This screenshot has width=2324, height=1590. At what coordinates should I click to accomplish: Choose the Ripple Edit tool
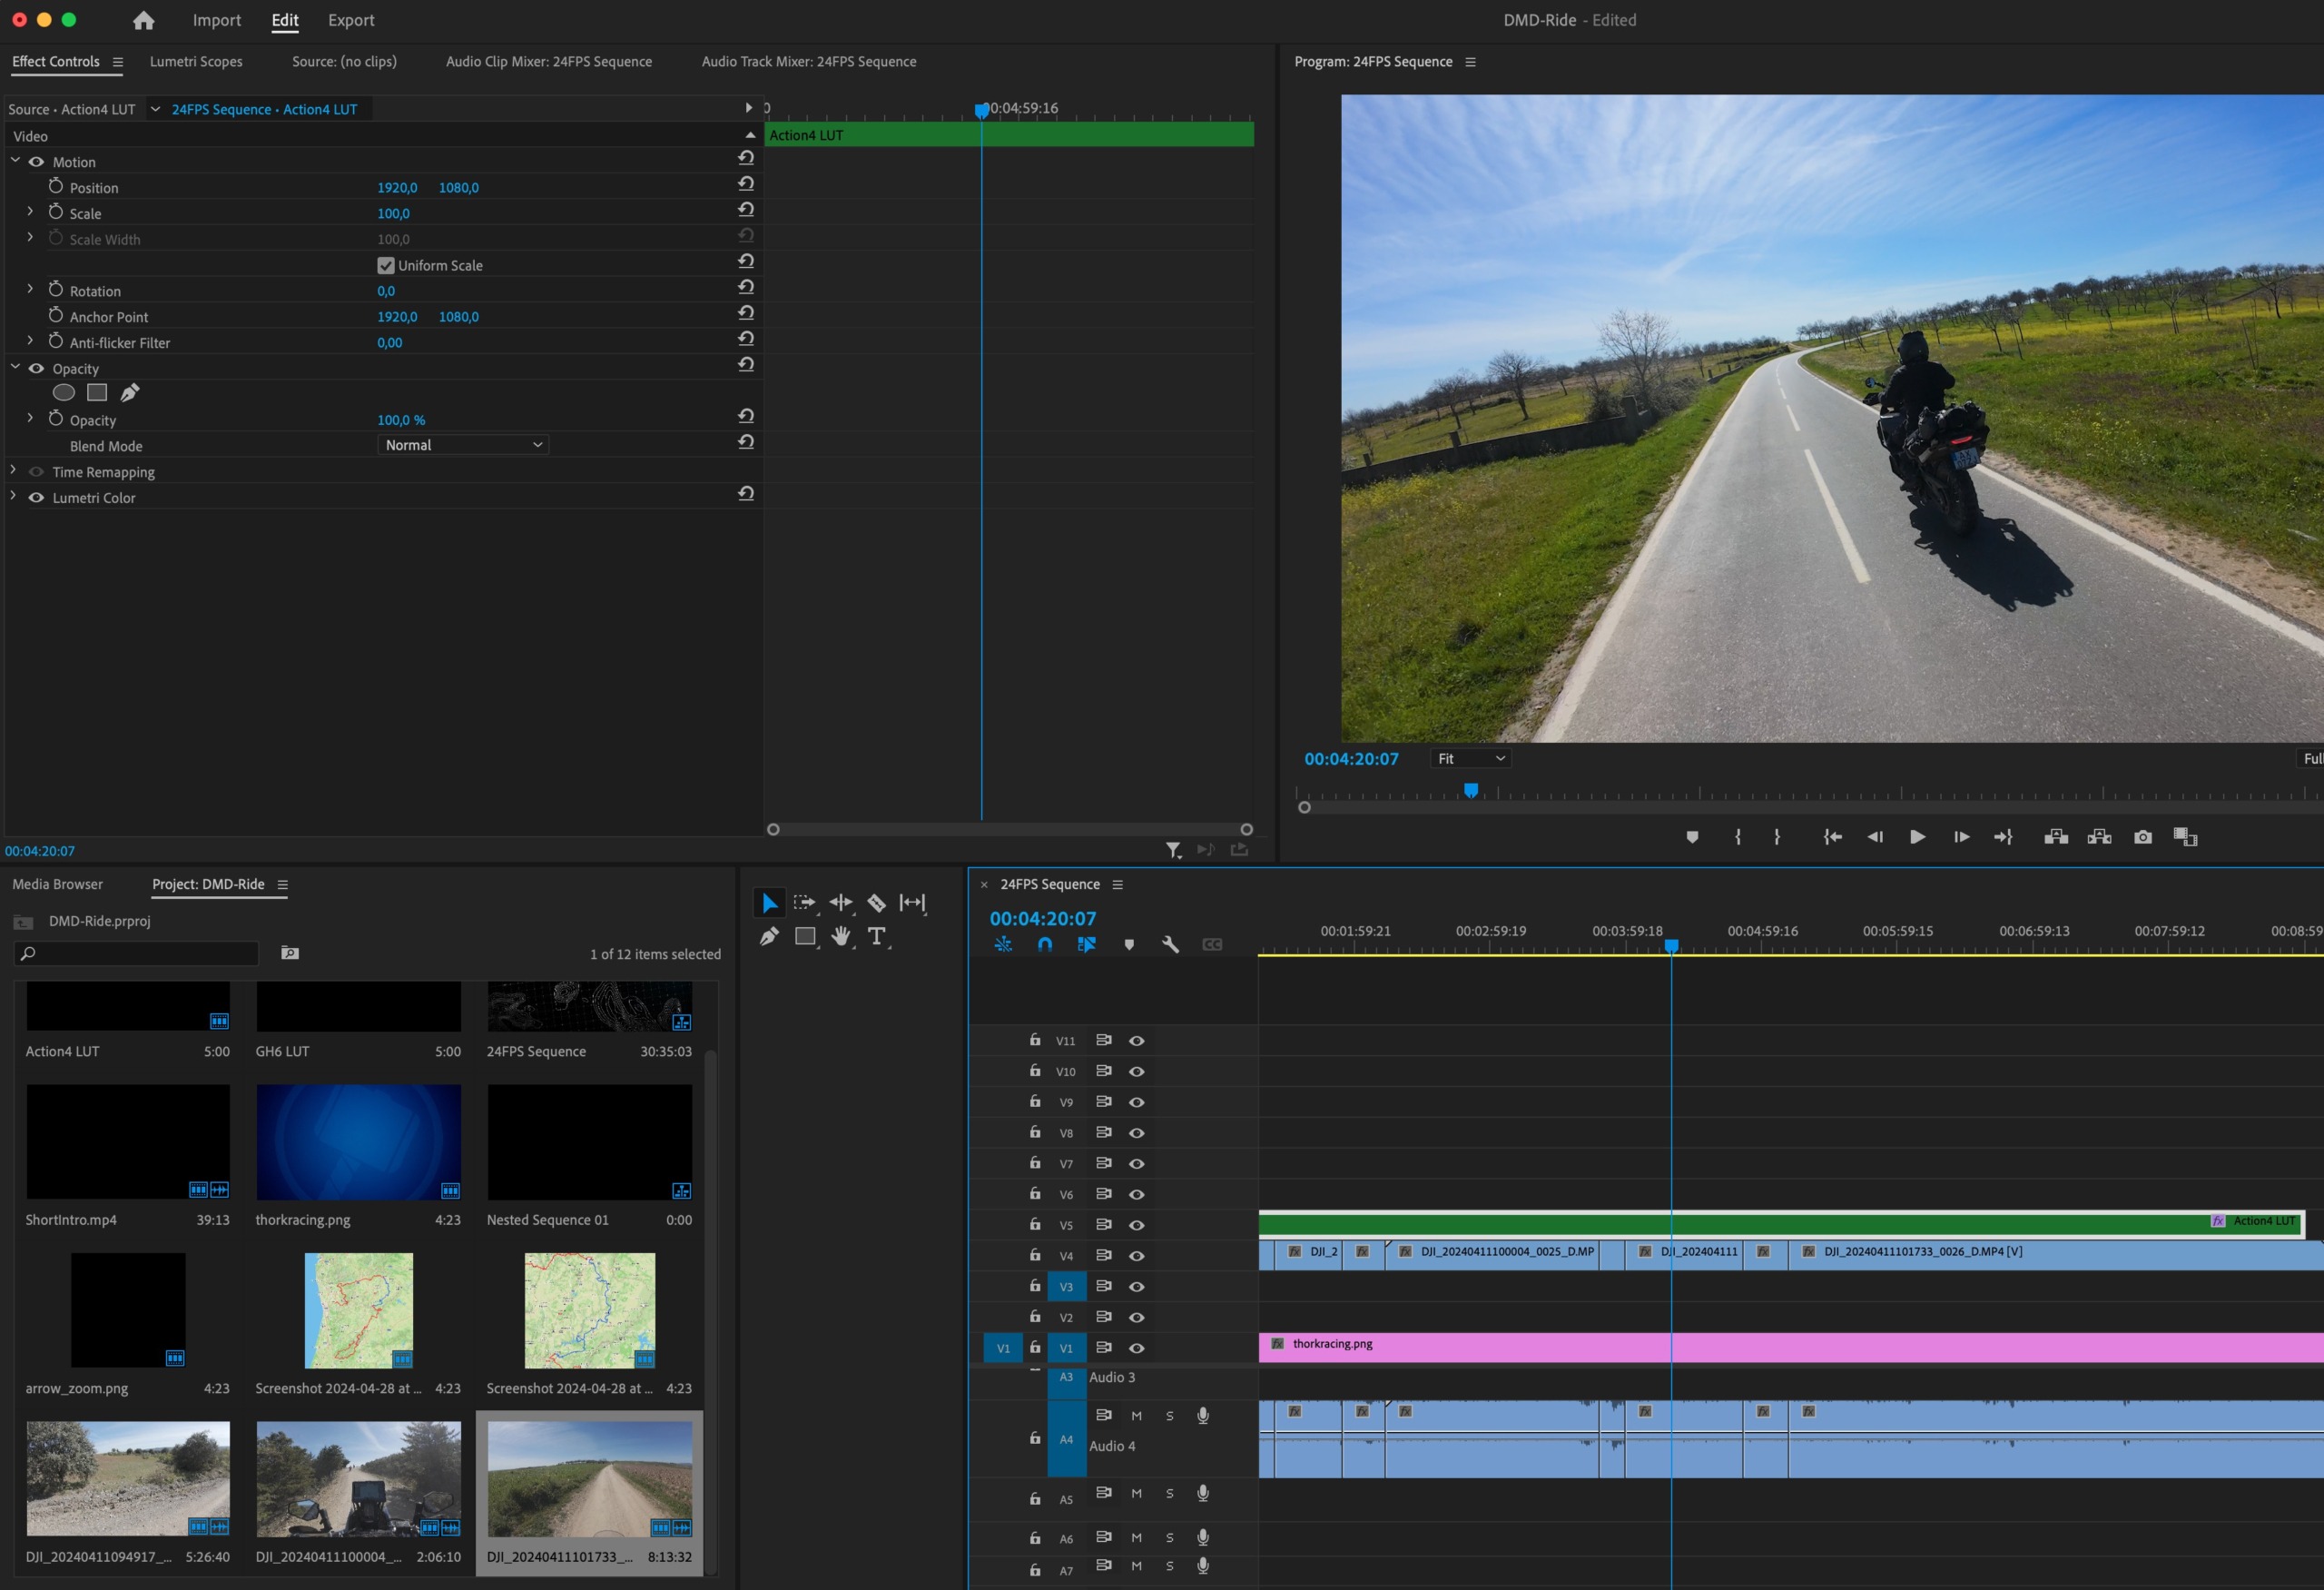840,903
